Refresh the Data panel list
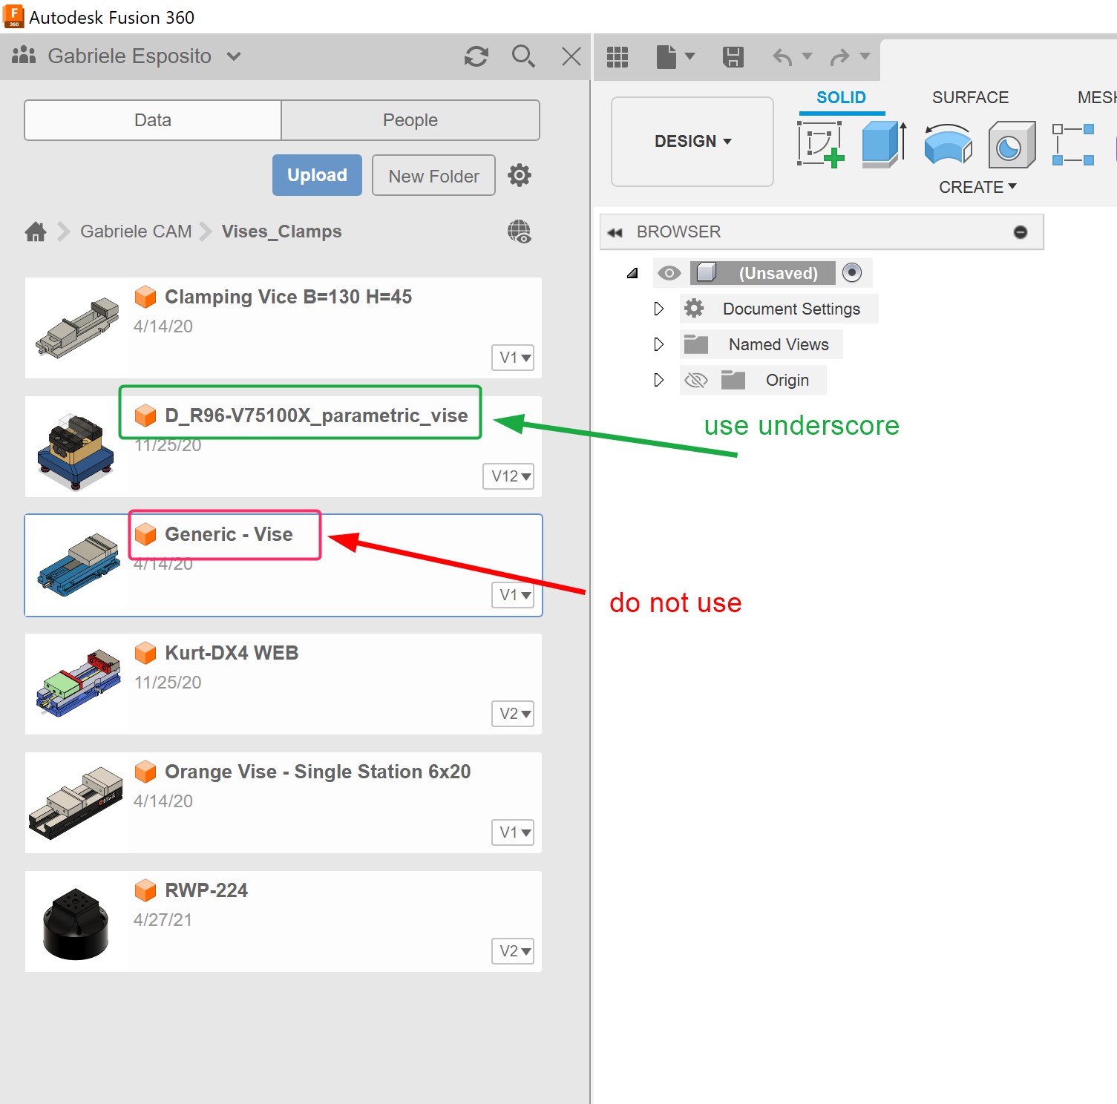The image size is (1117, 1104). [x=476, y=56]
